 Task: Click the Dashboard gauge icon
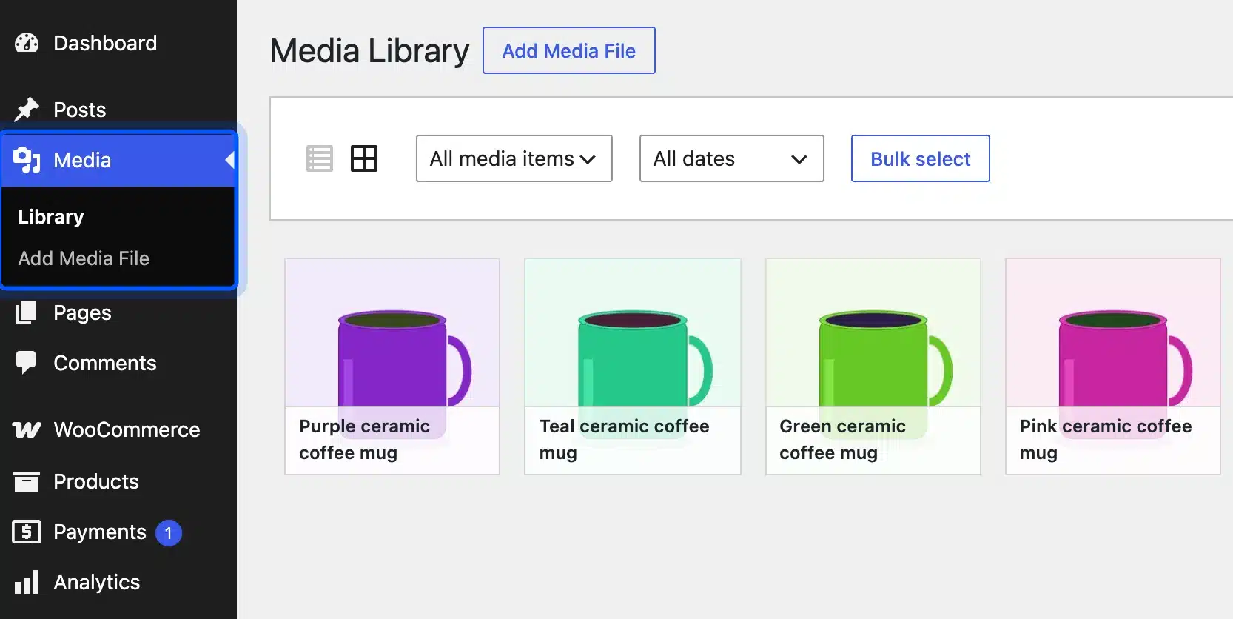[27, 43]
